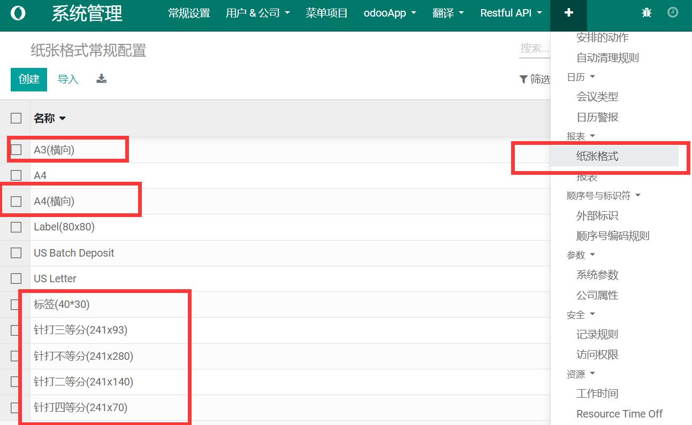Open the 针打四等分(241x70) record
This screenshot has width=692, height=425.
(x=81, y=408)
